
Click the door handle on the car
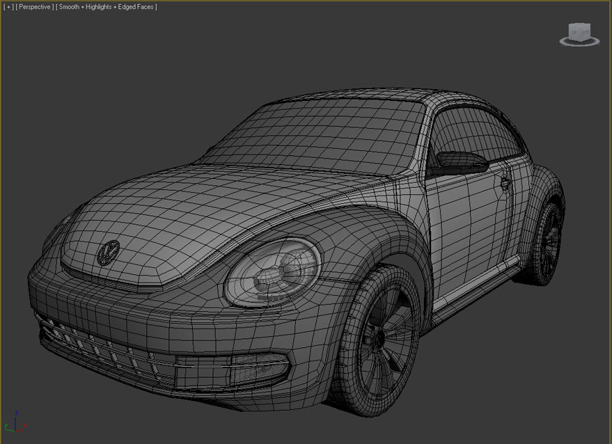pyautogui.click(x=504, y=183)
